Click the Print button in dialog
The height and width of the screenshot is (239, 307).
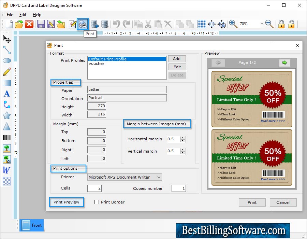(x=252, y=202)
